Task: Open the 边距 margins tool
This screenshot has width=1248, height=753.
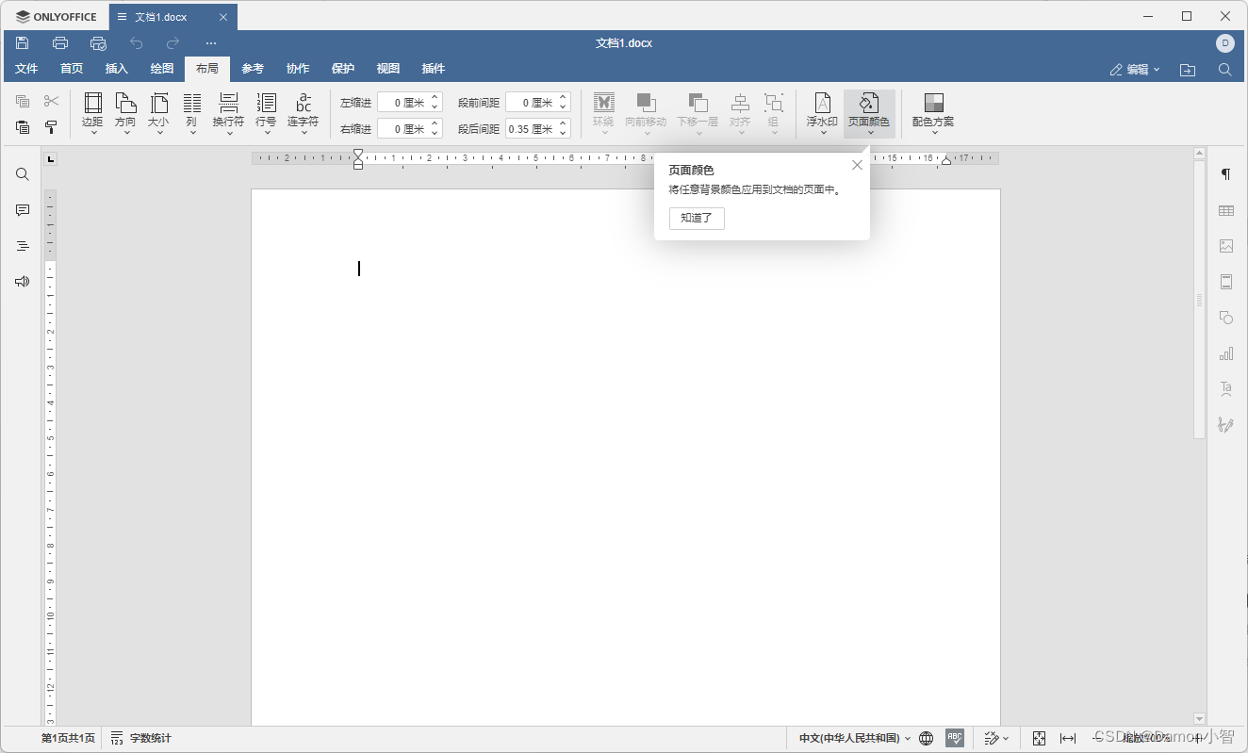Action: 92,114
